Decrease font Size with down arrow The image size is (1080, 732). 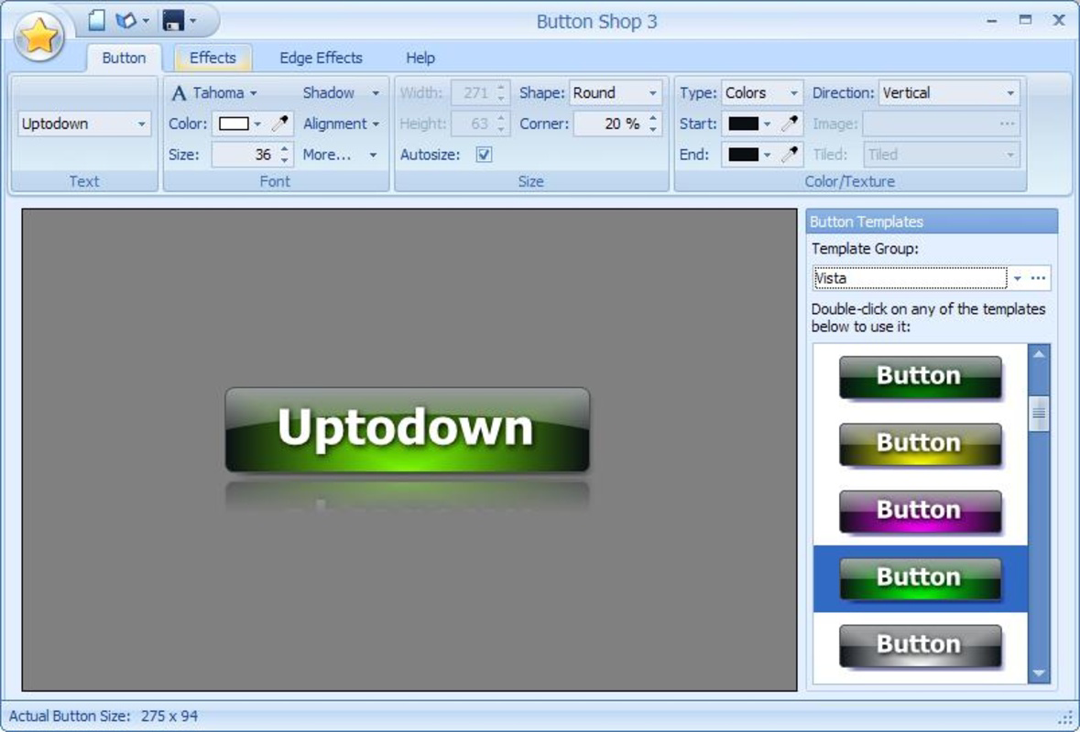coord(285,160)
